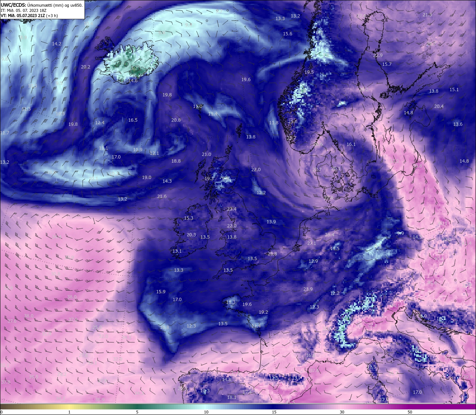Click the 23.4 value over Britain
This screenshot has height=415, width=476.
click(232, 209)
